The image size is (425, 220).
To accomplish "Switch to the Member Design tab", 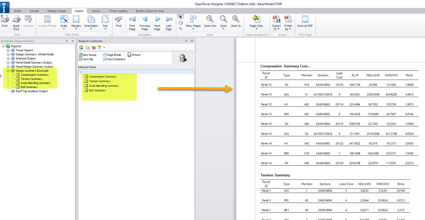I will [57, 10].
